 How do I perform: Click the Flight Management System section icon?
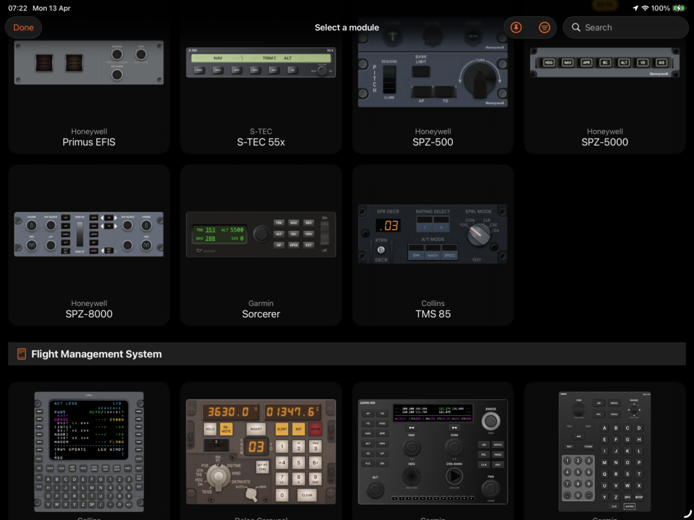pos(22,354)
